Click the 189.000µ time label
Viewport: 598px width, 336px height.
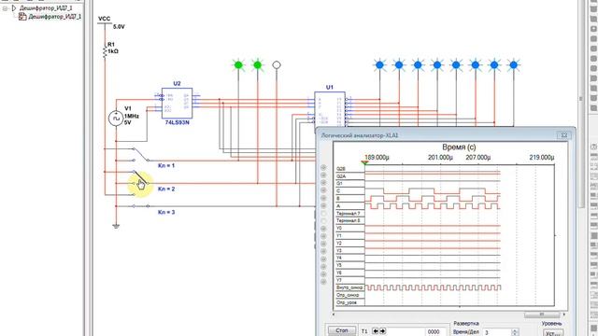[x=377, y=158]
